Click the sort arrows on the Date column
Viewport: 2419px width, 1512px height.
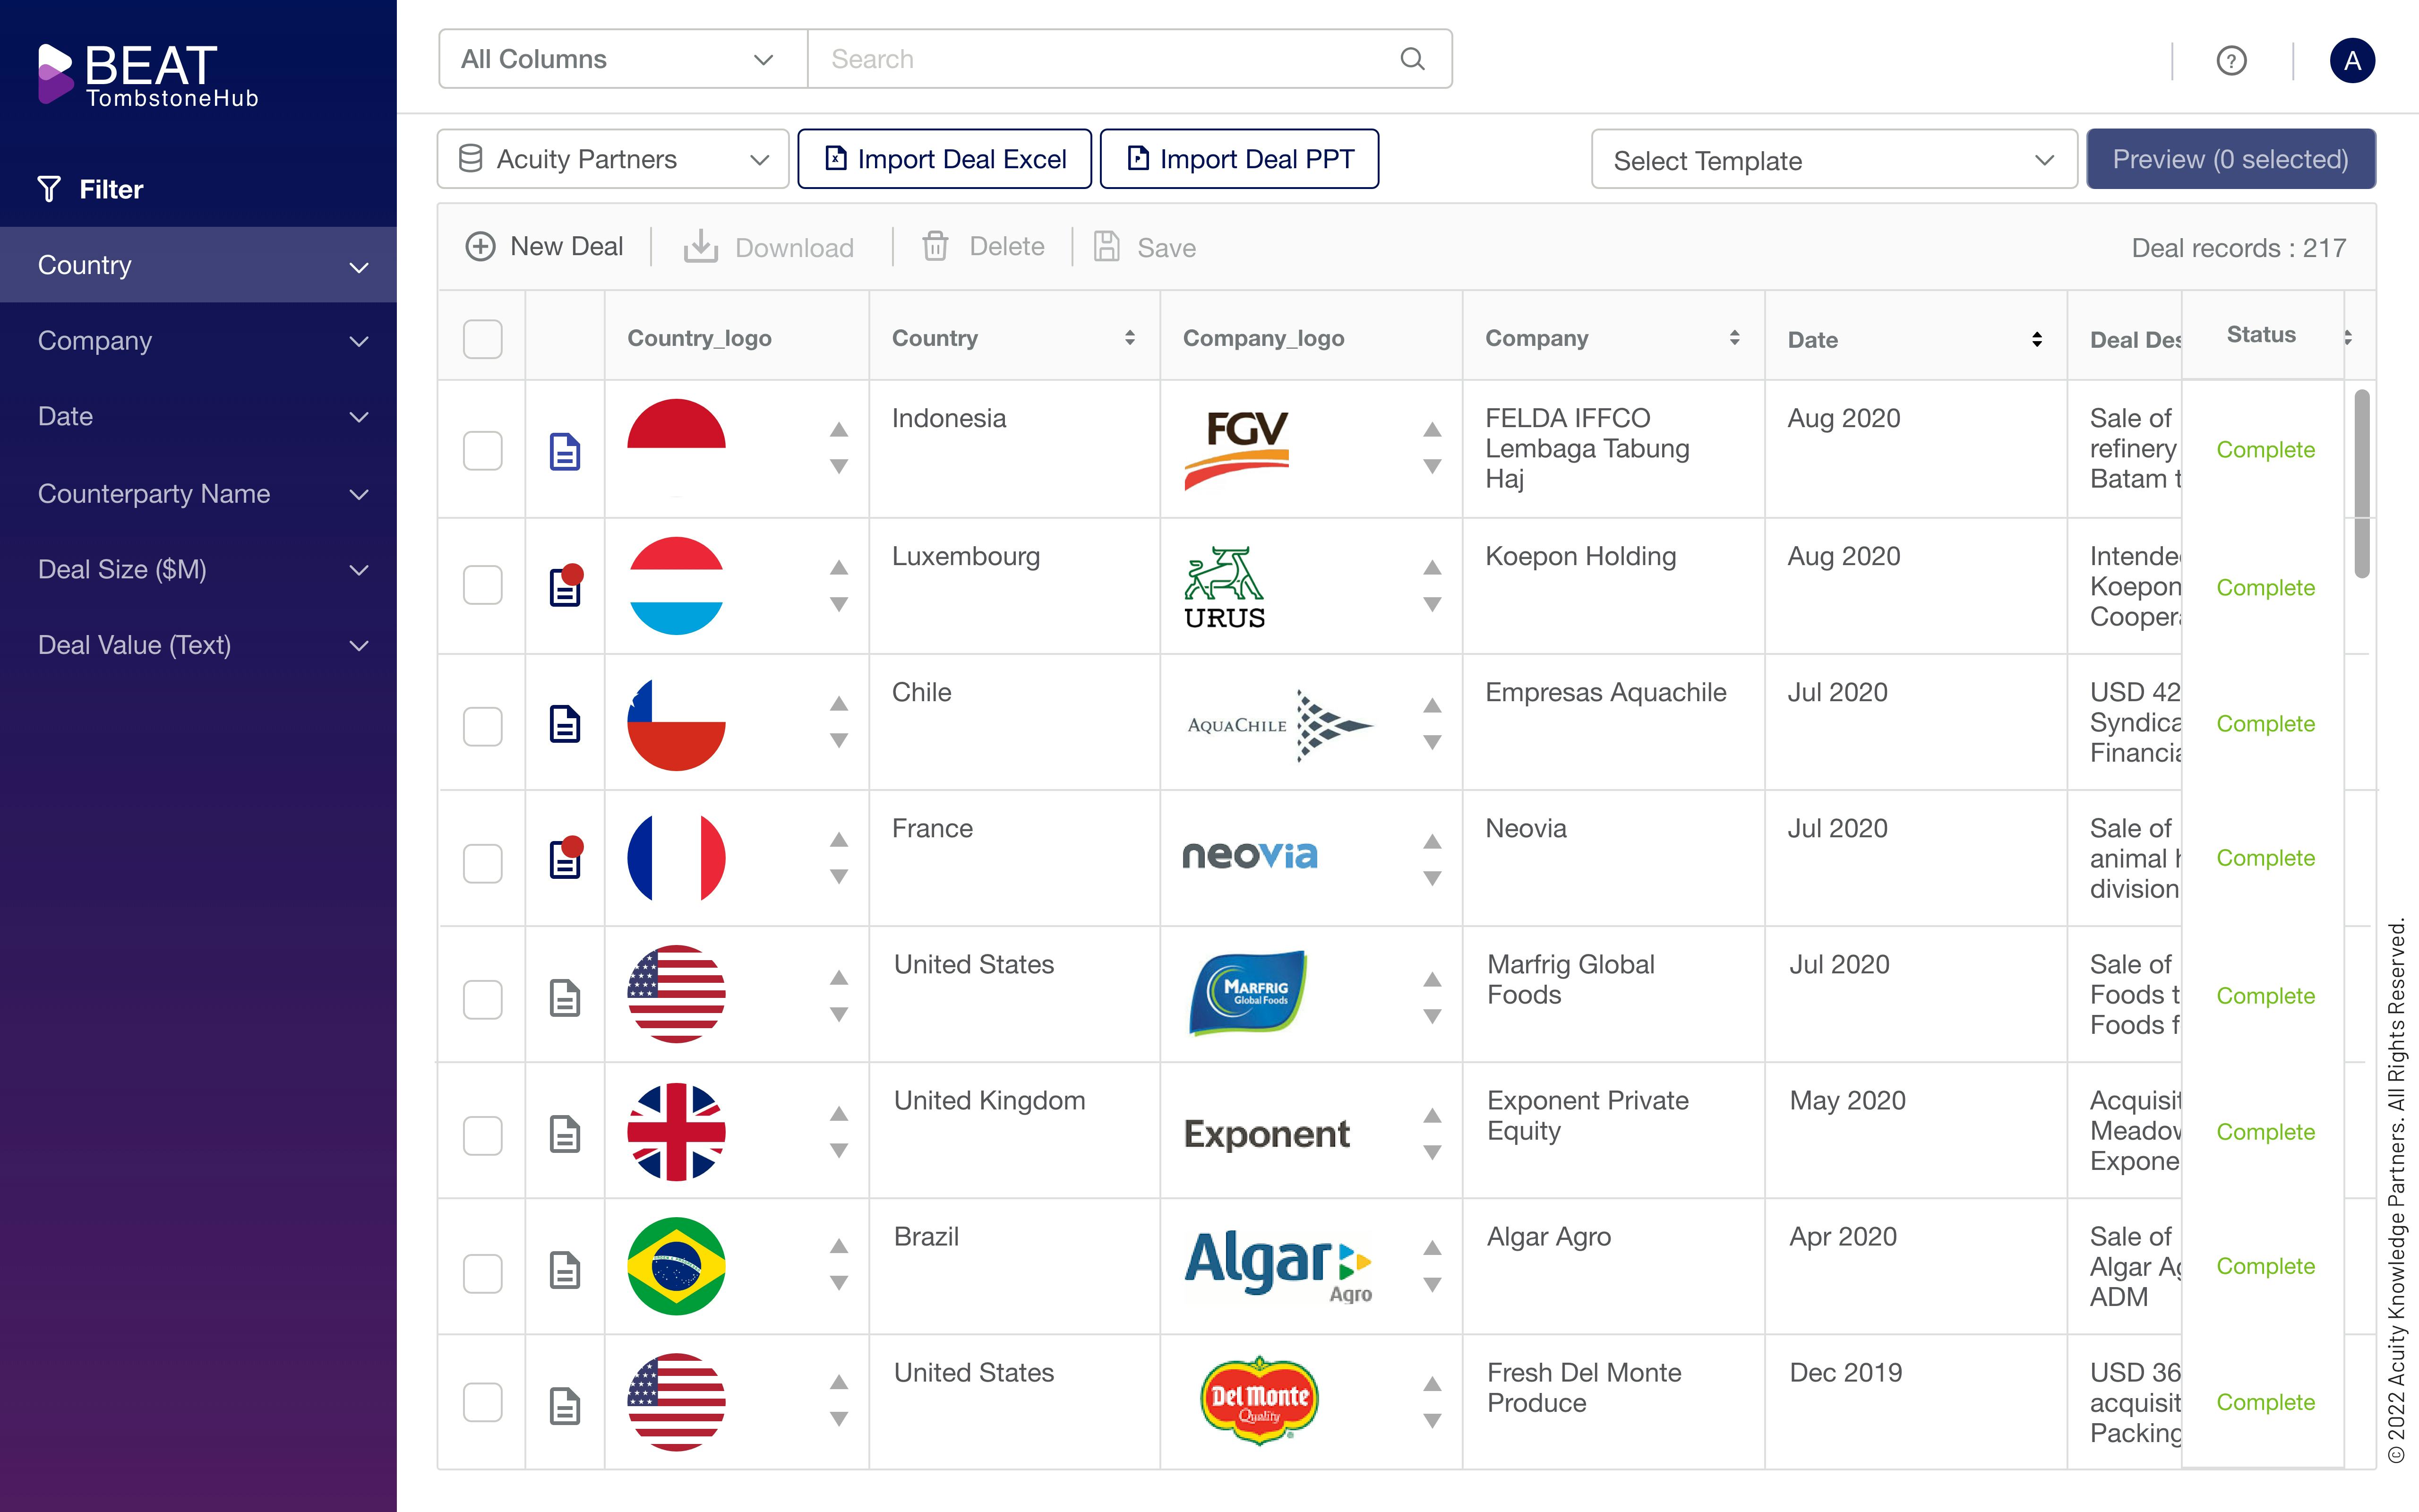(x=2036, y=339)
